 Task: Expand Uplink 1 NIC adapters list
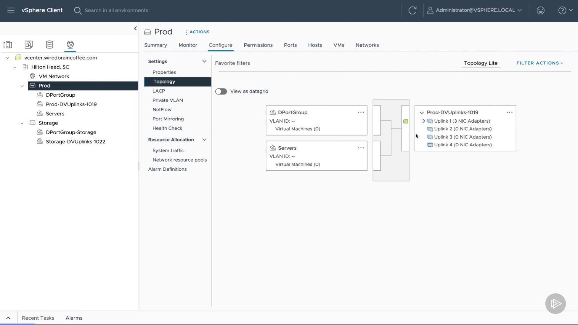click(424, 121)
